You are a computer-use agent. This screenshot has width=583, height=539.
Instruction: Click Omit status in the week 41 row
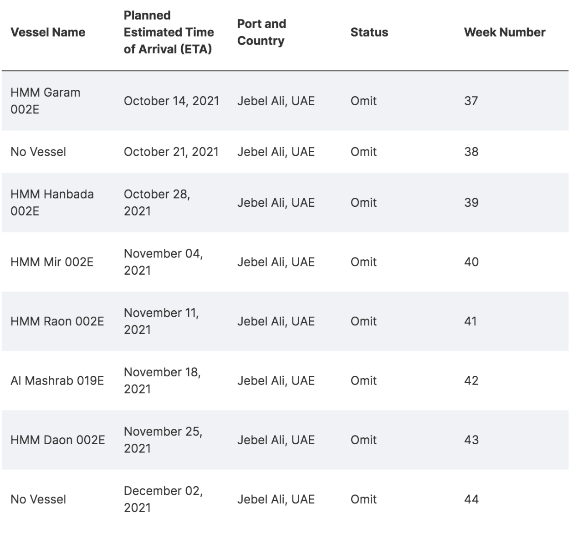[x=363, y=321]
